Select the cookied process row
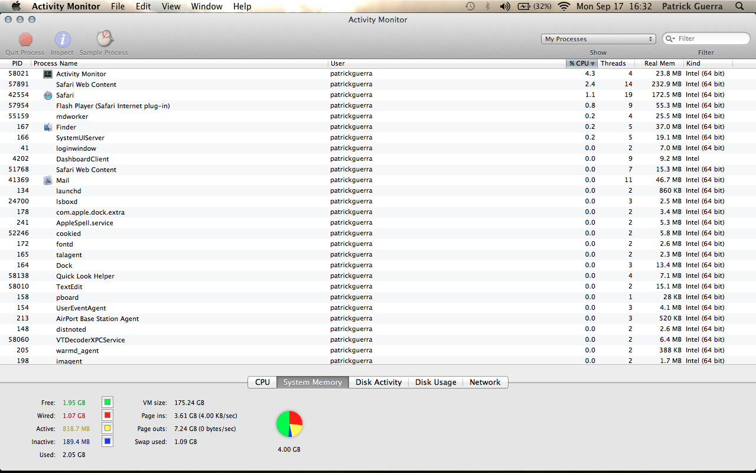The image size is (756, 473). coord(378,234)
